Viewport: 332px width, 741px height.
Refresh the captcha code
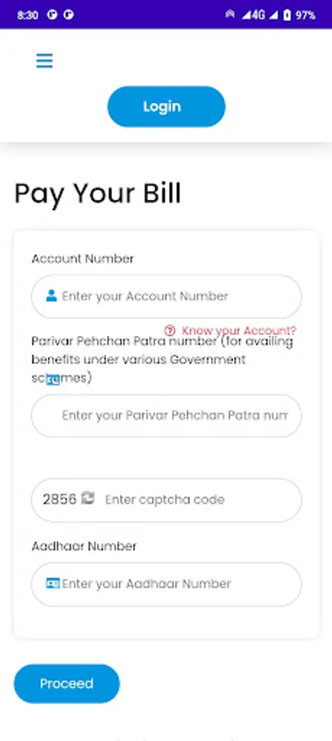88,498
